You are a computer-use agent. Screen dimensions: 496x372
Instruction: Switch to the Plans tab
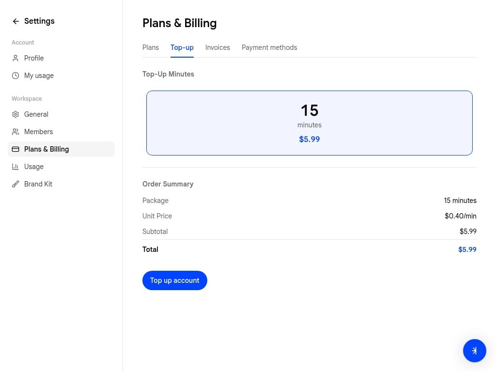[x=151, y=47]
